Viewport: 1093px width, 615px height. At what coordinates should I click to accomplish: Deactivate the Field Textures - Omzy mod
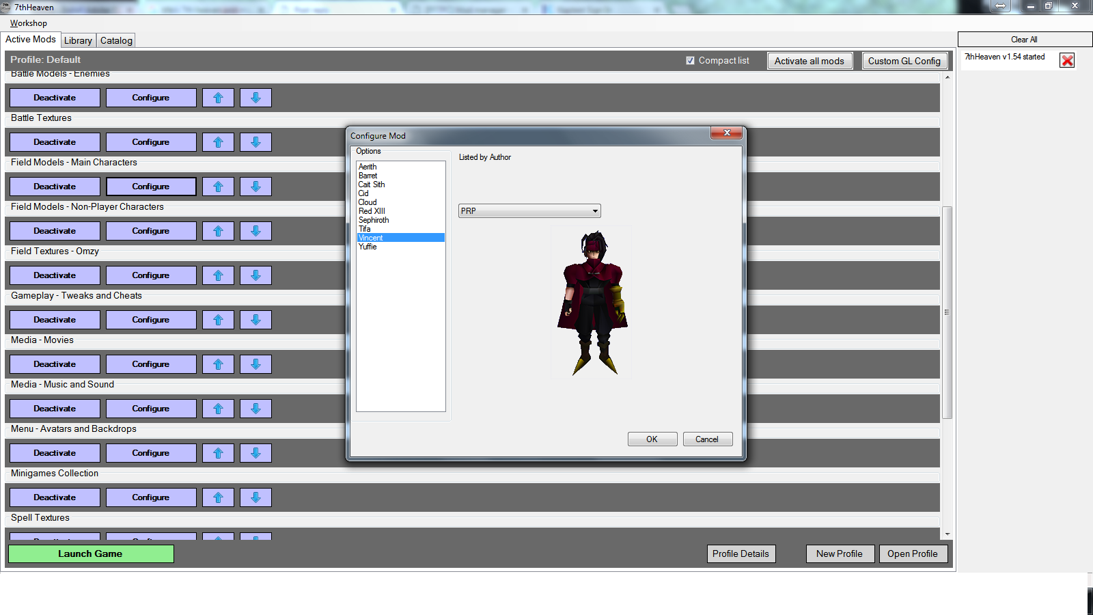pos(55,275)
